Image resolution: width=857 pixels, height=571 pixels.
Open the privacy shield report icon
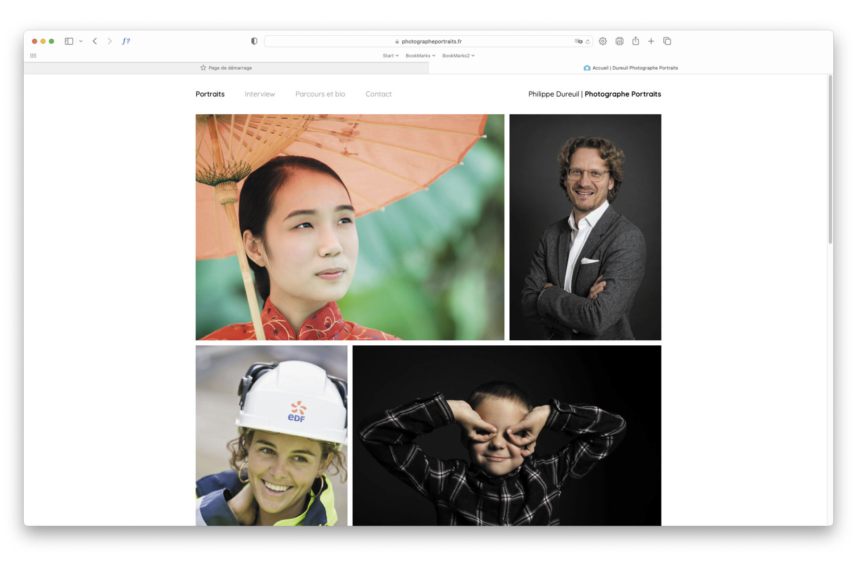(254, 41)
